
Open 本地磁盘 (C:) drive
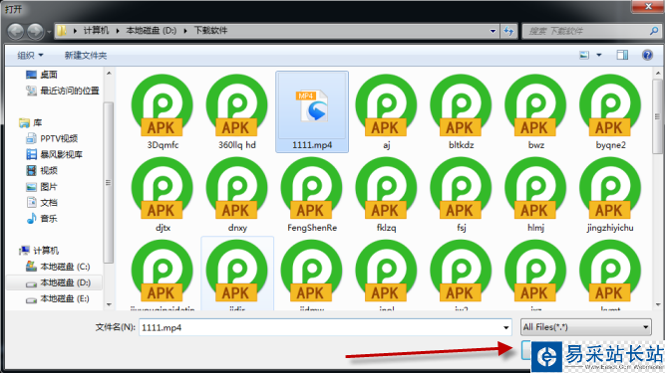pyautogui.click(x=57, y=267)
